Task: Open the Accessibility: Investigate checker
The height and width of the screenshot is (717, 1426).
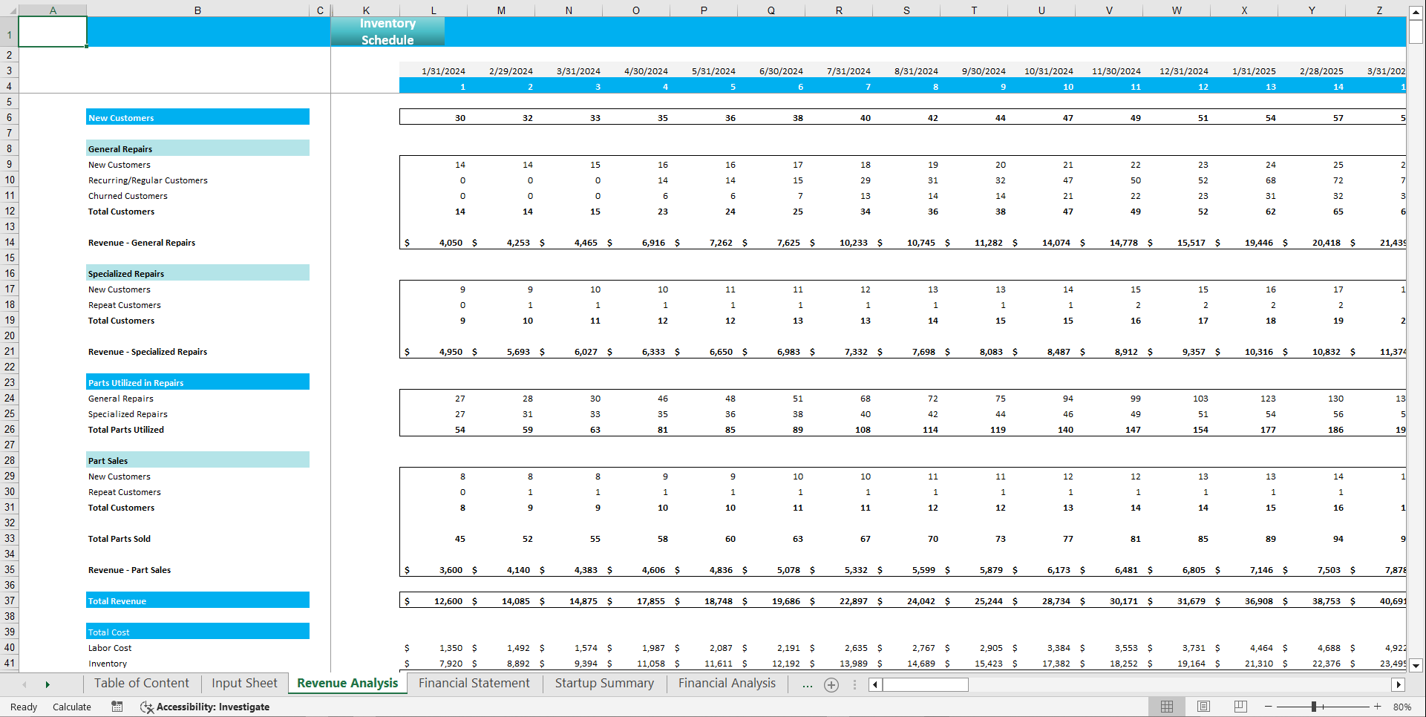Action: [206, 707]
